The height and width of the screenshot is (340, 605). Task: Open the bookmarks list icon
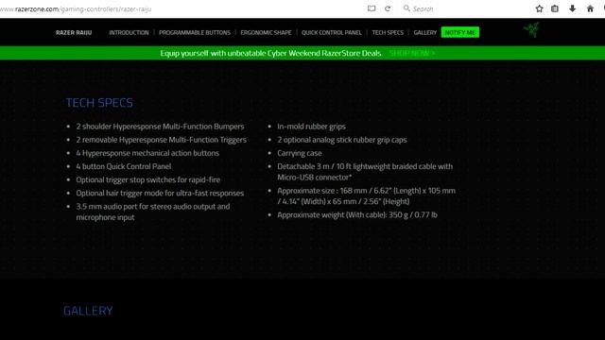click(555, 8)
